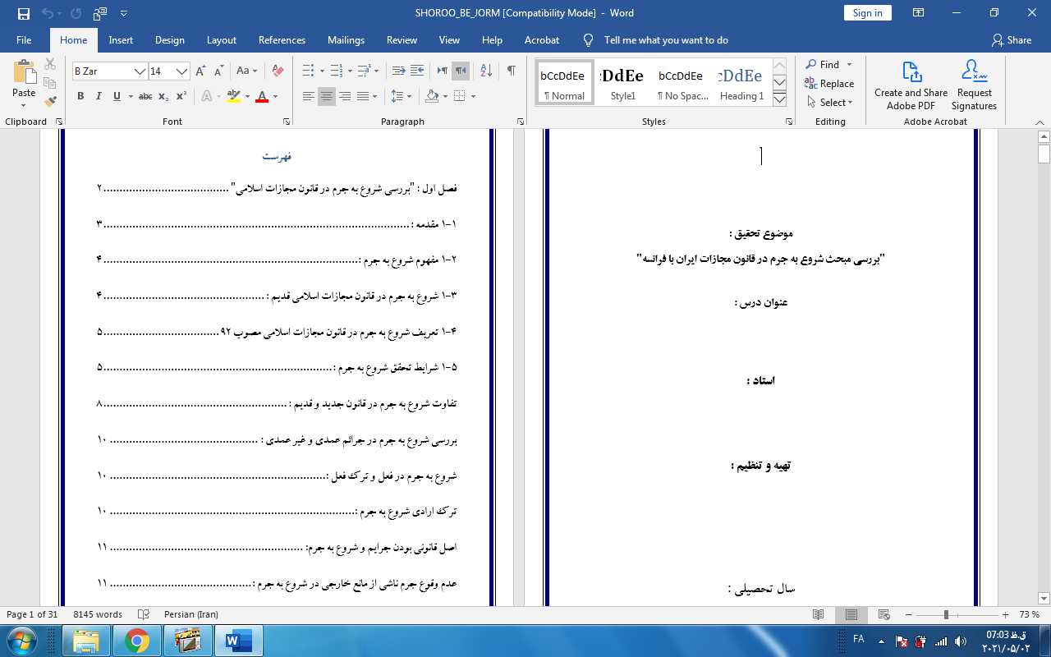This screenshot has width=1051, height=657.
Task: Toggle Bold formatting
Action: coord(80,97)
